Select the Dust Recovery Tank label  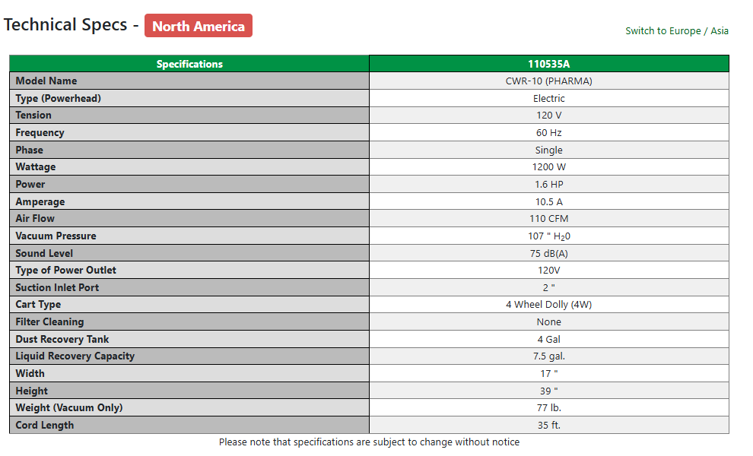[62, 339]
